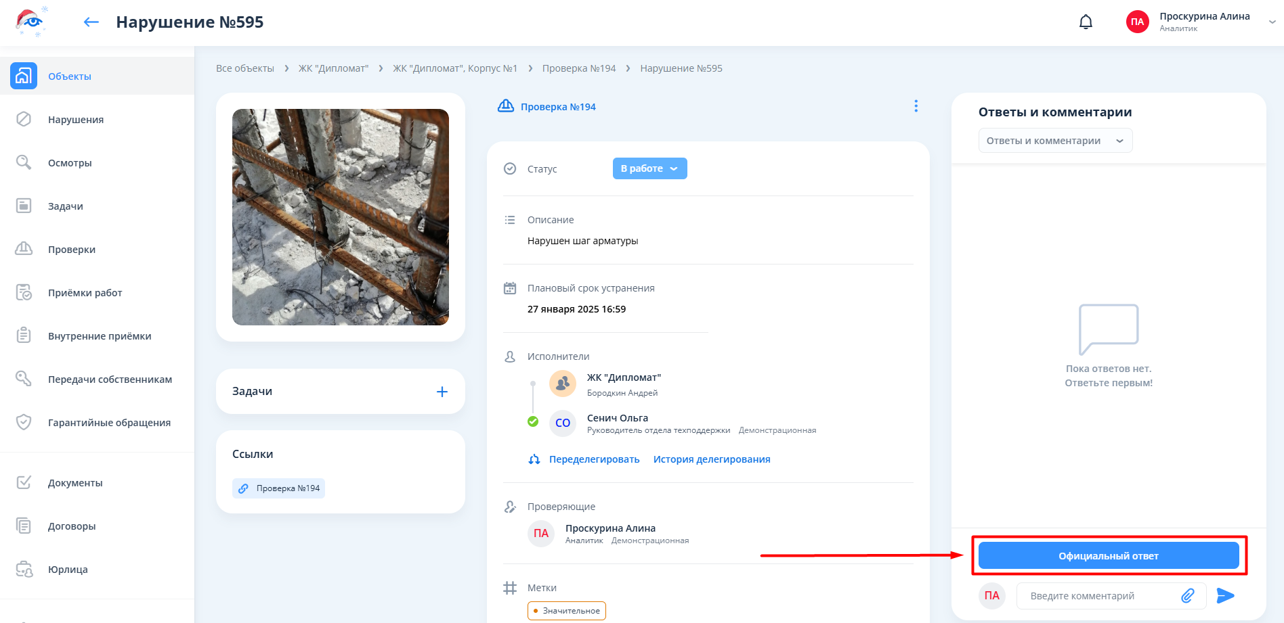Viewport: 1284px width, 623px height.
Task: Open Нарушения in the sidebar
Action: pos(75,120)
